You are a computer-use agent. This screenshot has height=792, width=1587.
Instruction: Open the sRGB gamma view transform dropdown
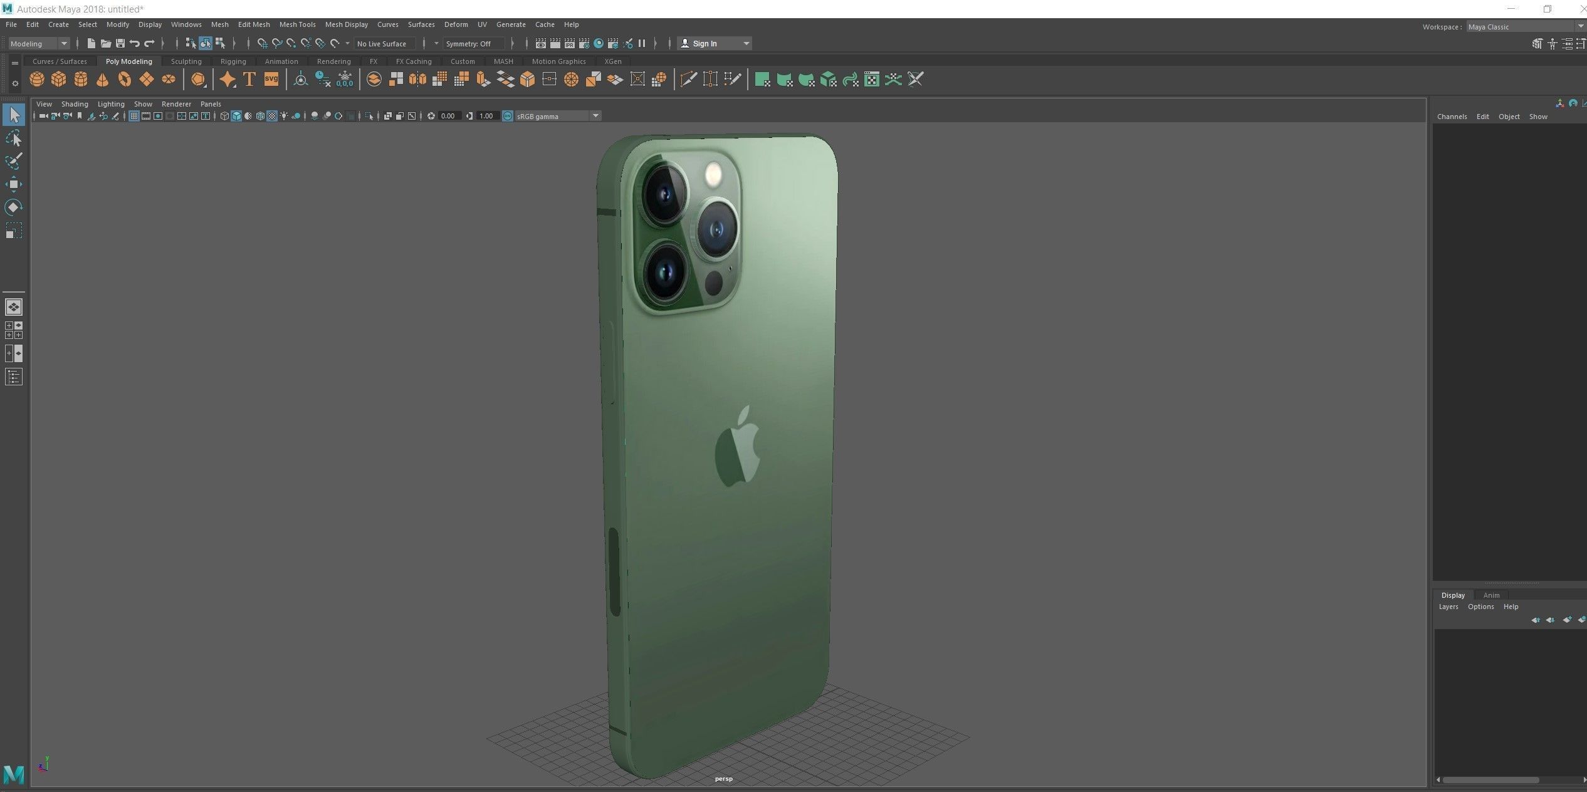pos(558,116)
